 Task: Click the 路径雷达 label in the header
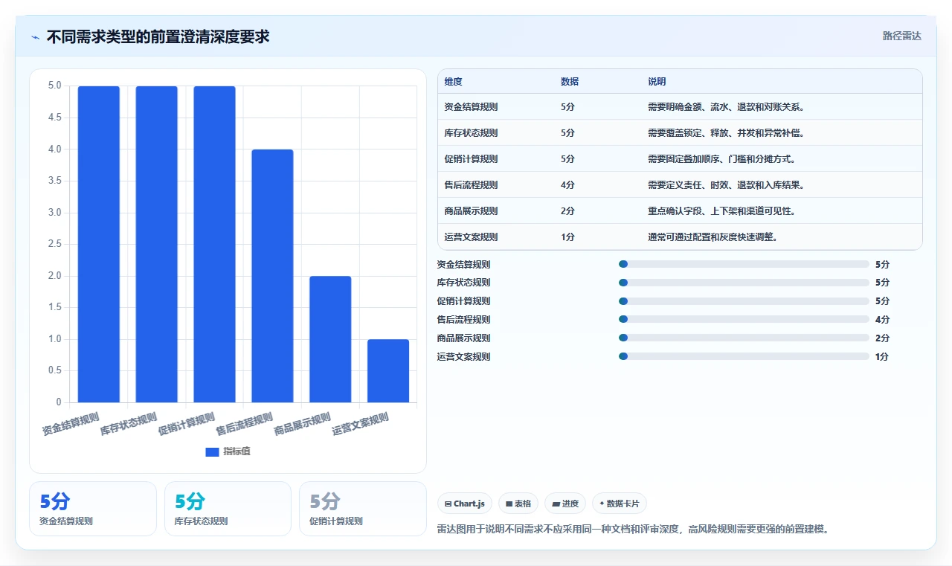pos(901,36)
